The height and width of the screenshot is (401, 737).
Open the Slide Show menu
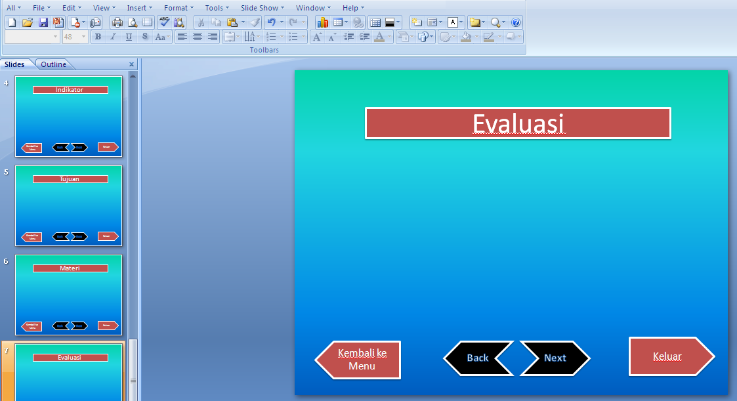pos(261,7)
